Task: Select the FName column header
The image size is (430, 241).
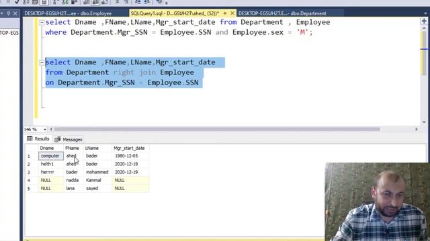Action: [73, 148]
